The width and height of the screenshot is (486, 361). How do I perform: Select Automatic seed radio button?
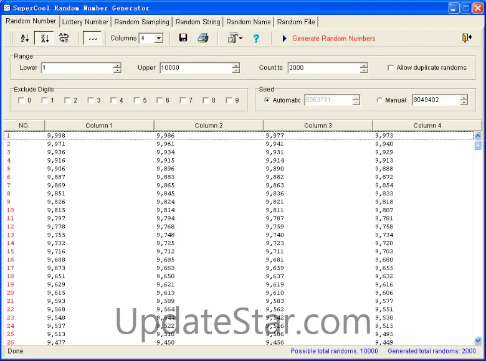click(x=267, y=100)
